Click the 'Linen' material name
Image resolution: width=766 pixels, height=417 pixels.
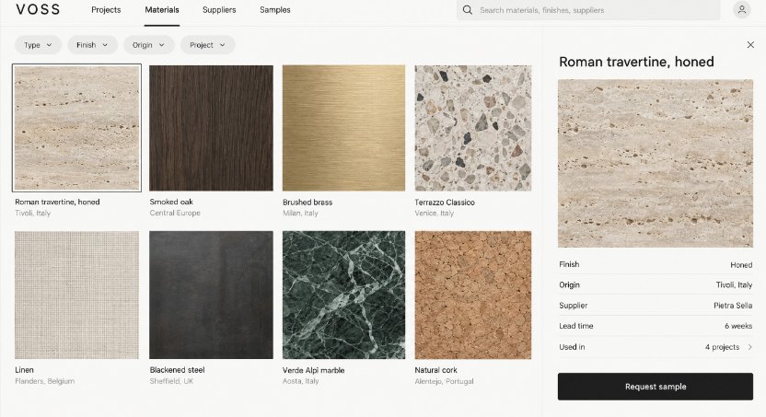point(25,370)
